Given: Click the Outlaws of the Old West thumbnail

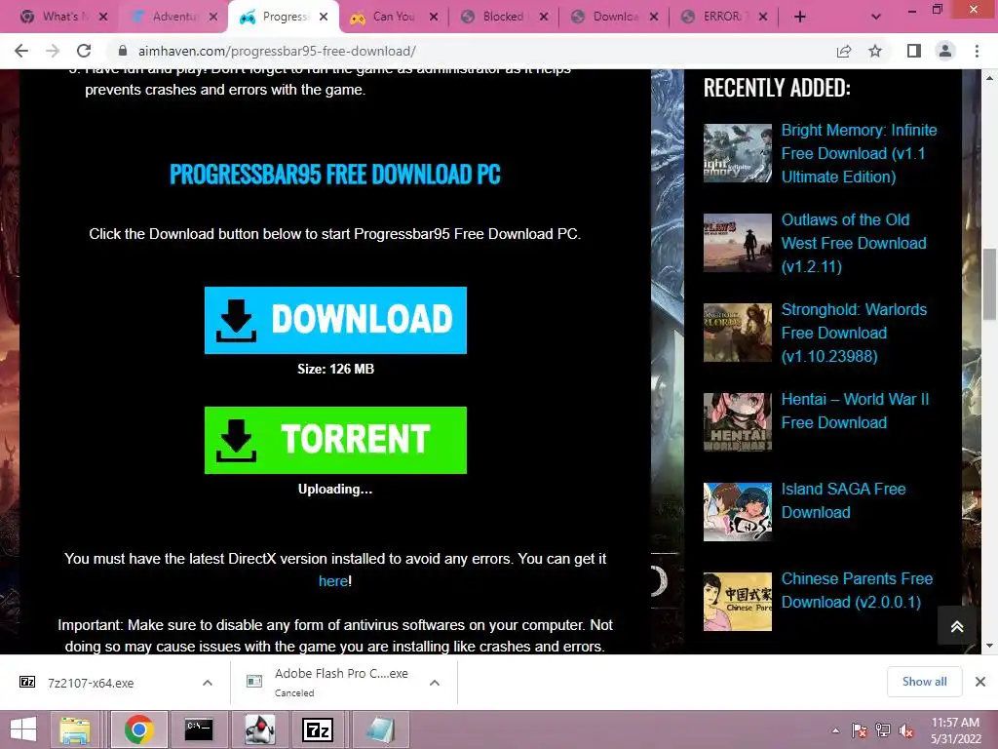Looking at the screenshot, I should coord(738,243).
